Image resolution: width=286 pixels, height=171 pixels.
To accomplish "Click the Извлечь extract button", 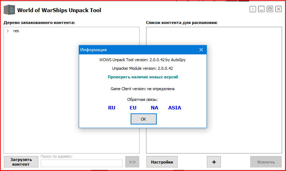I will [x=266, y=162].
